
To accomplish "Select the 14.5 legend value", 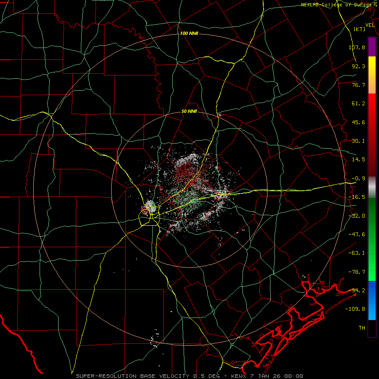I will (358, 160).
